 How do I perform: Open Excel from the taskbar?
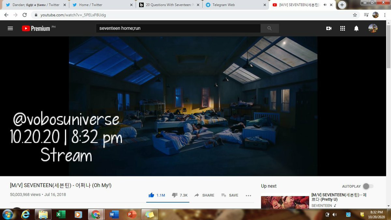60,214
